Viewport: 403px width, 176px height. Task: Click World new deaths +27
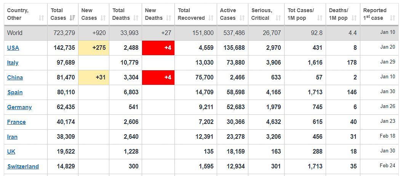click(166, 33)
